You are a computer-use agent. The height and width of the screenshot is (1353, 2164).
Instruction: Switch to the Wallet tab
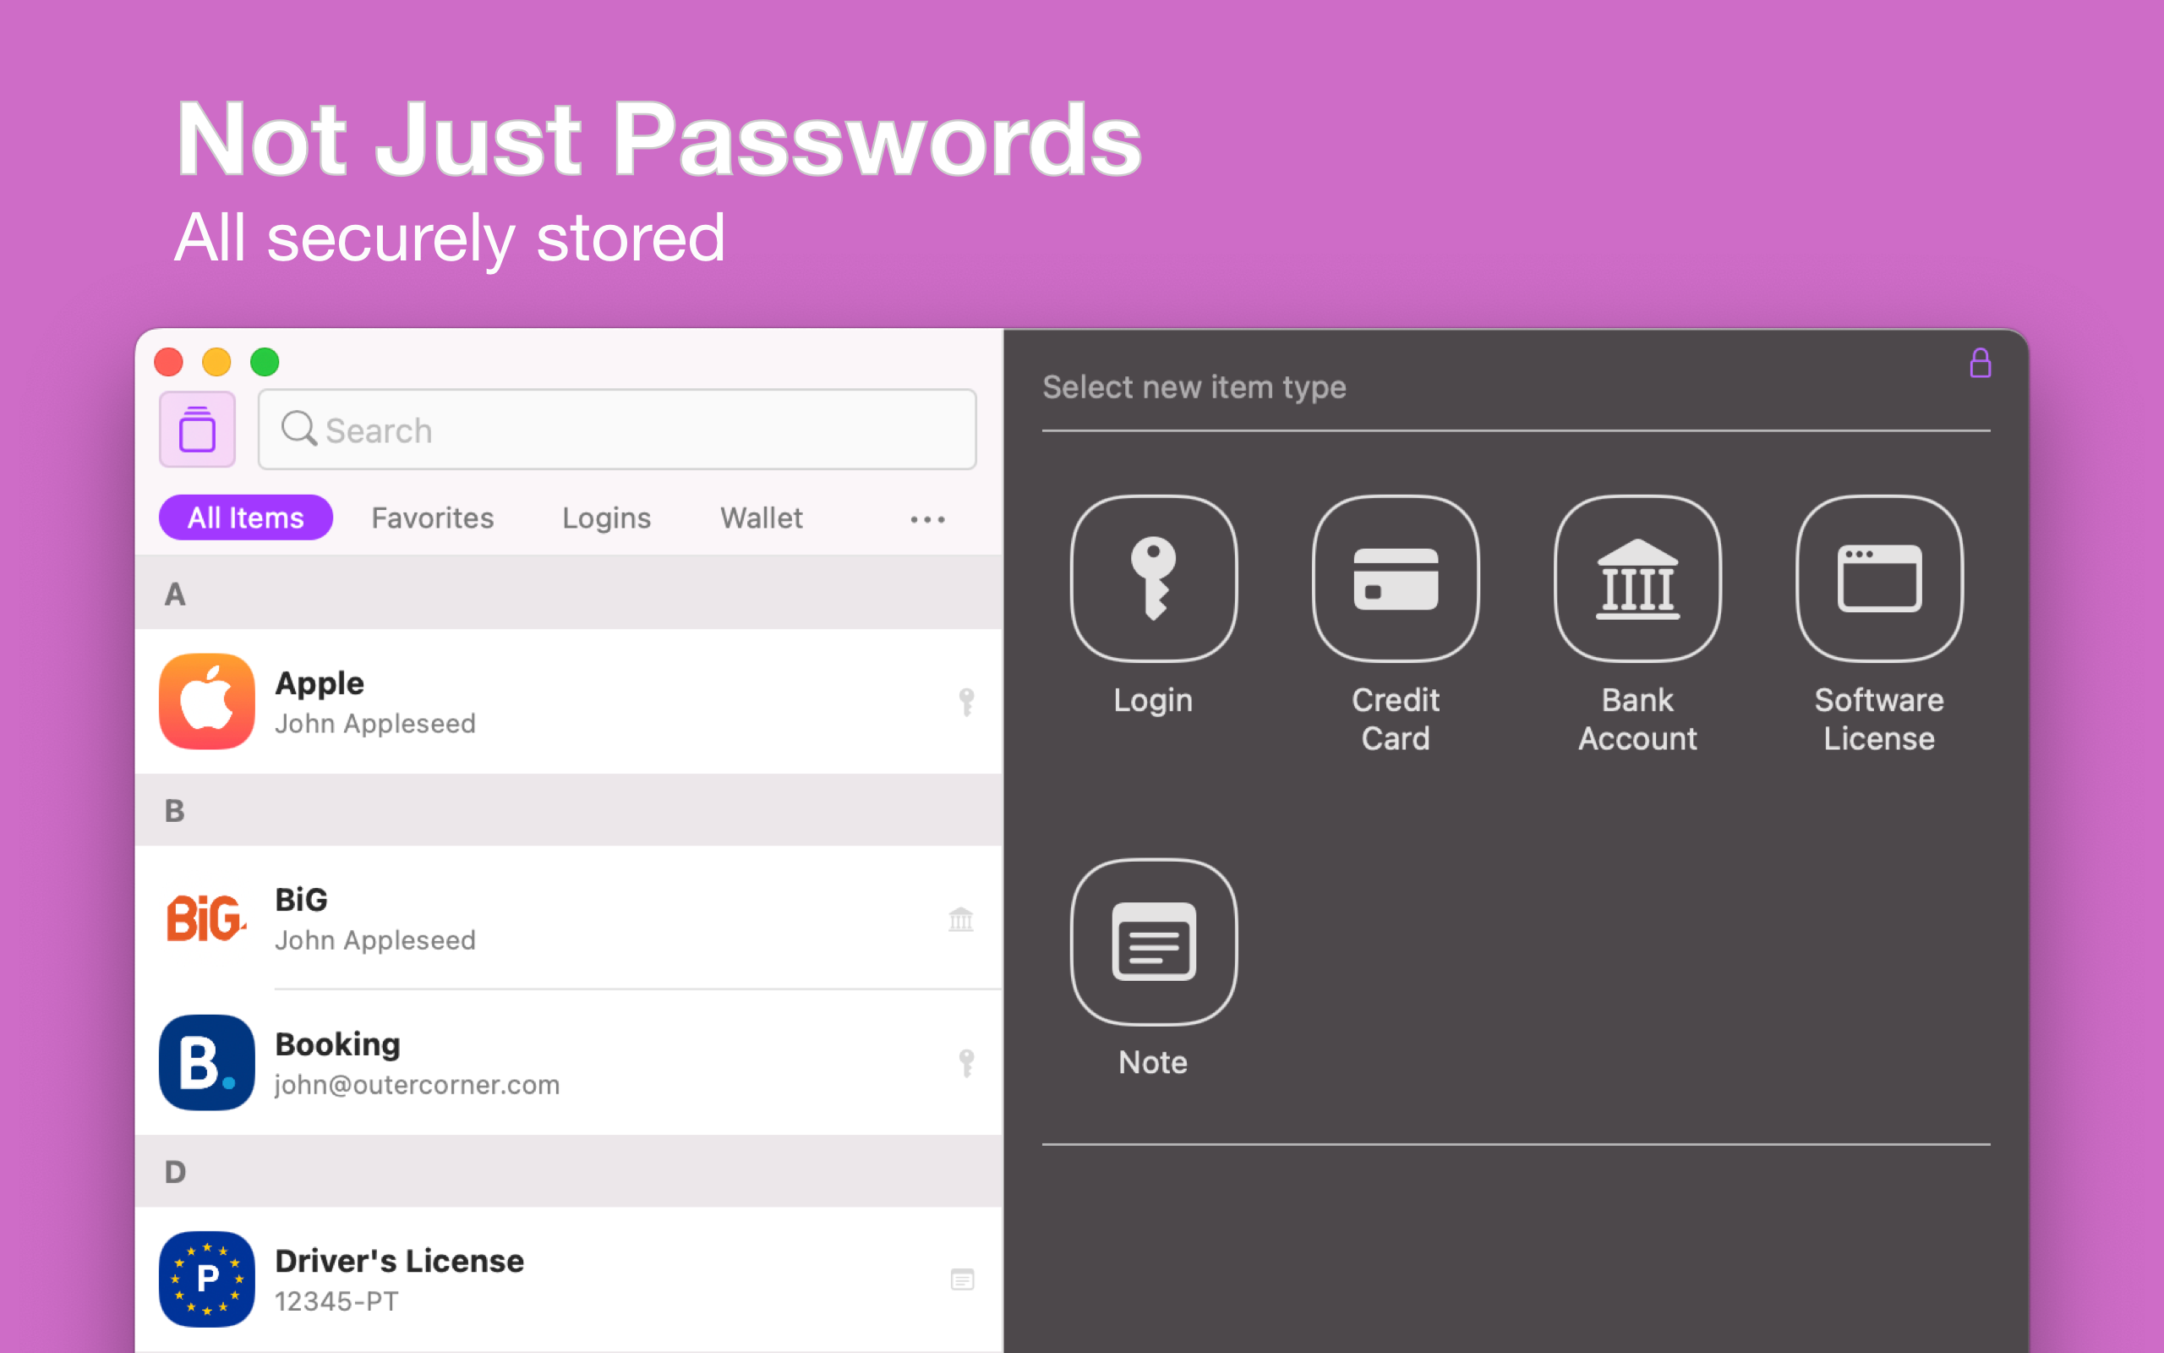(x=762, y=518)
